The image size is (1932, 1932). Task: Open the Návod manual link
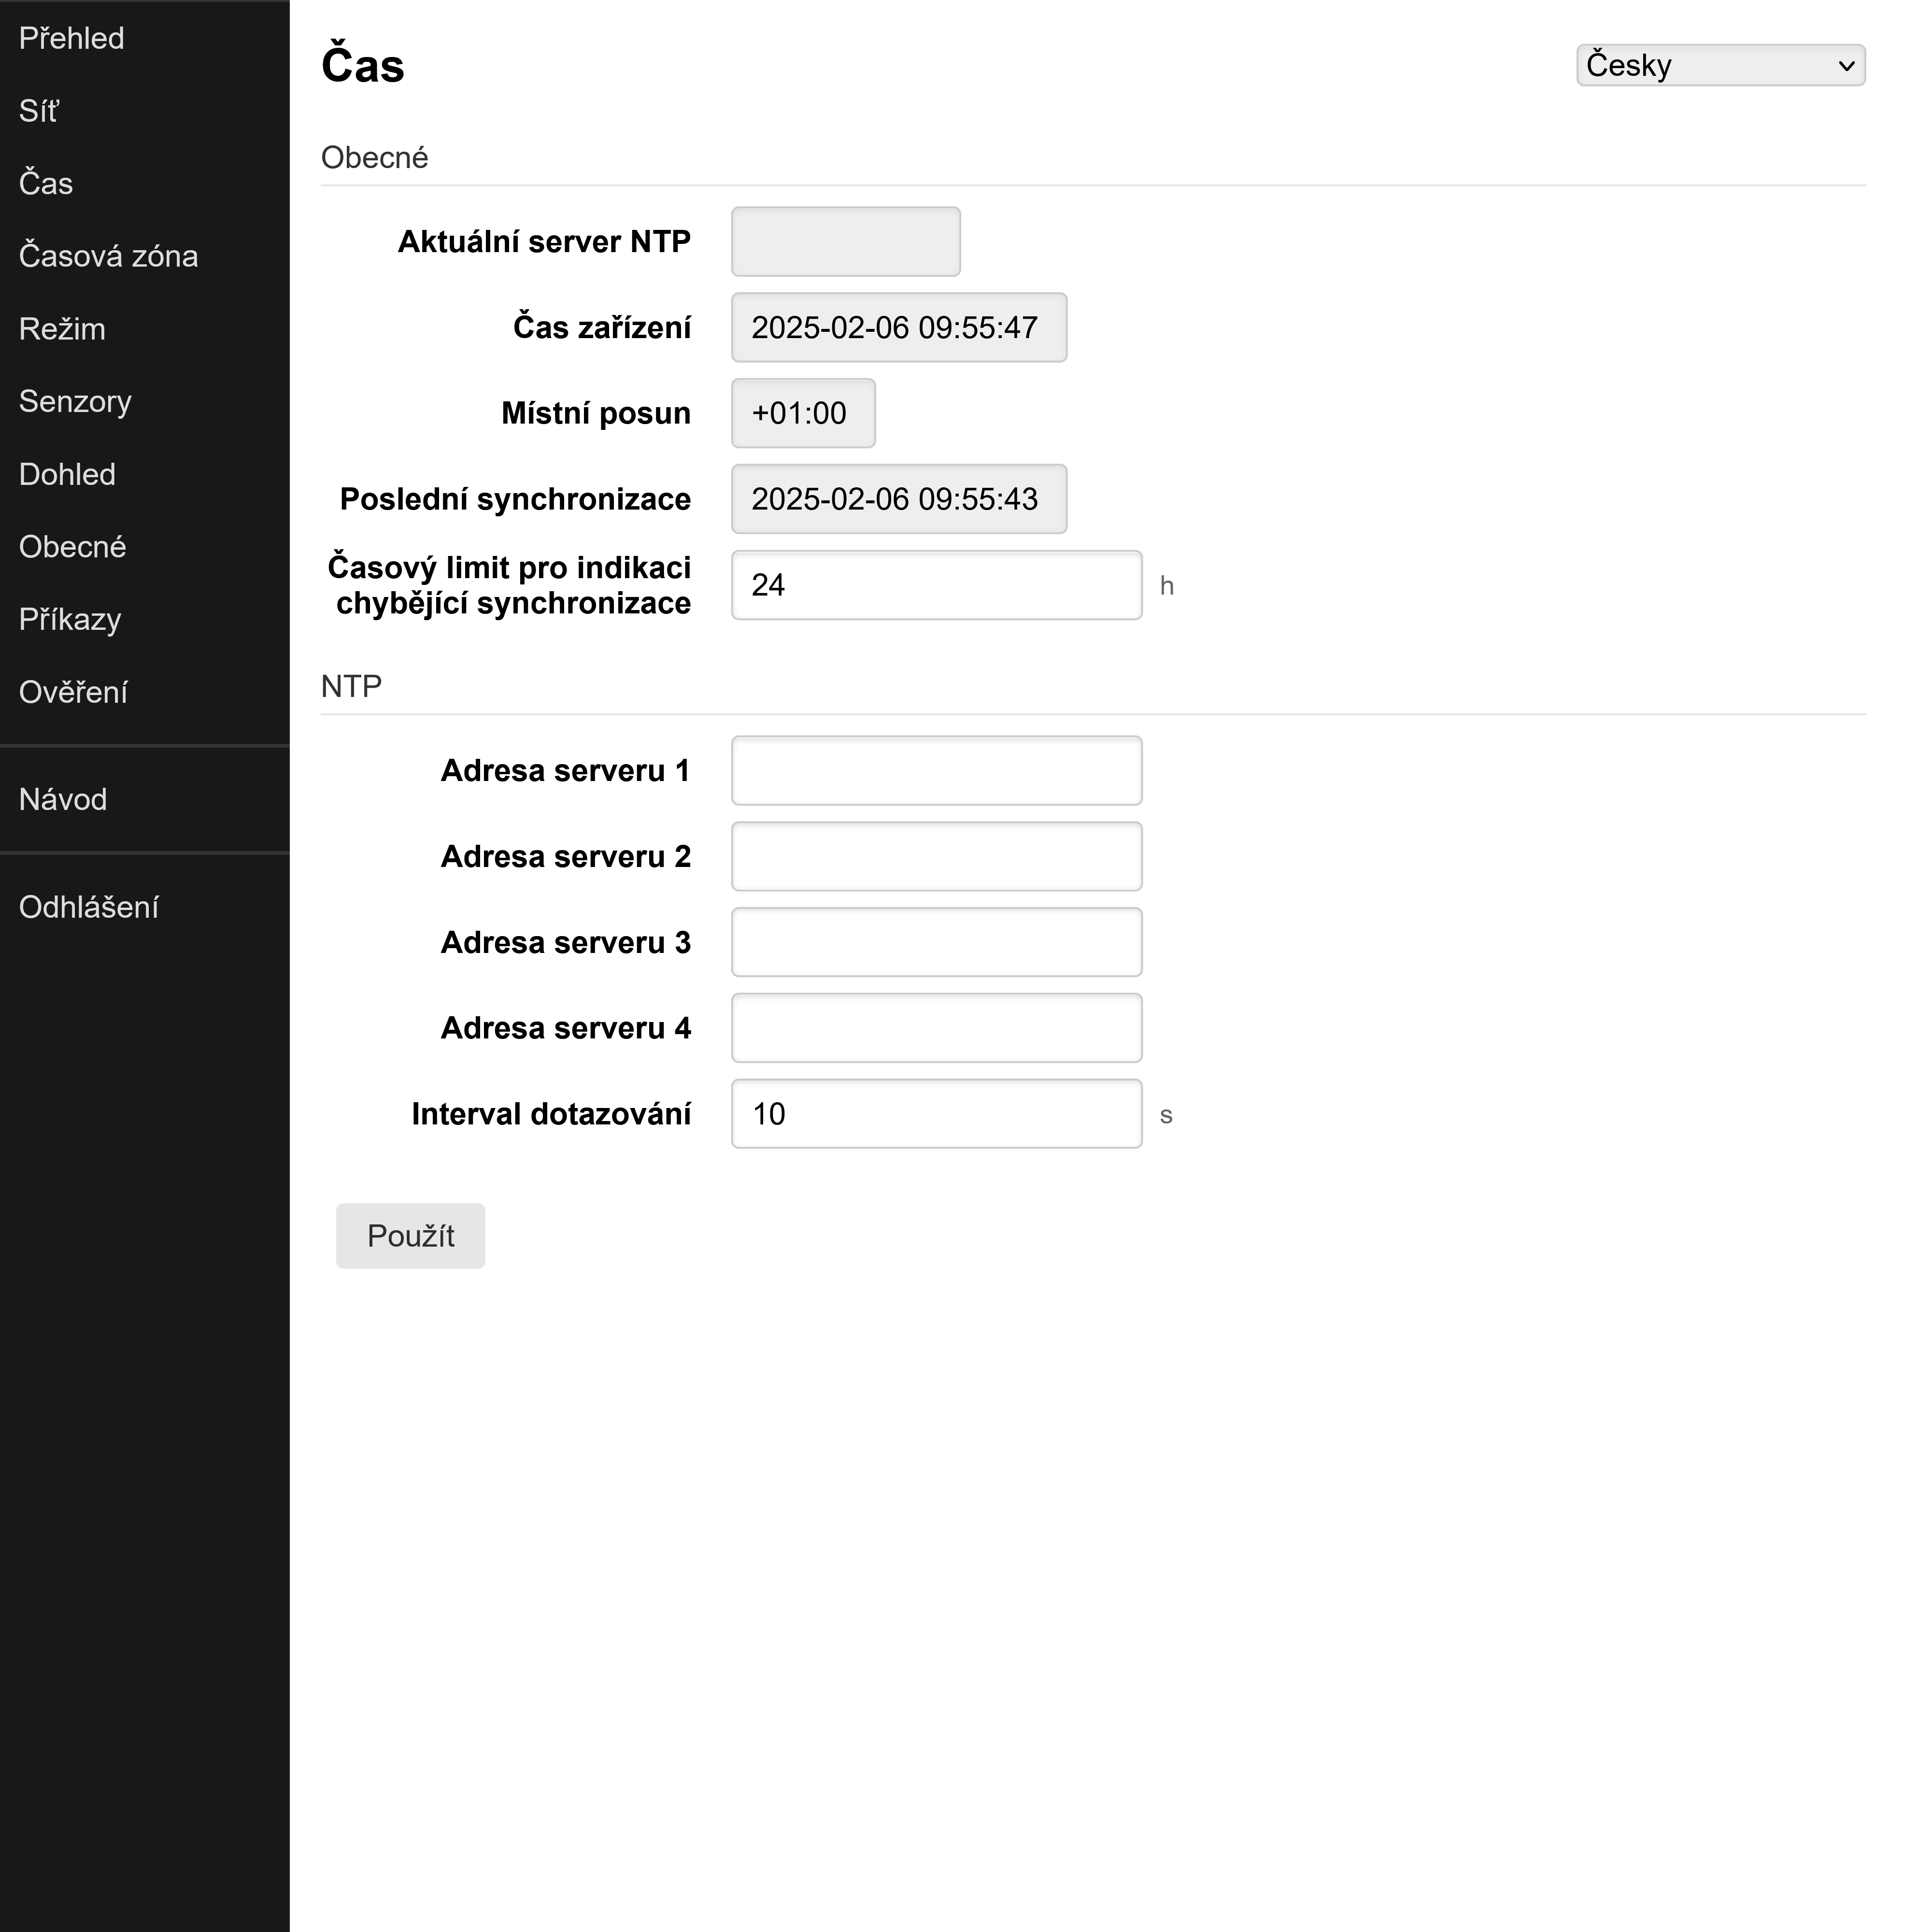point(63,799)
